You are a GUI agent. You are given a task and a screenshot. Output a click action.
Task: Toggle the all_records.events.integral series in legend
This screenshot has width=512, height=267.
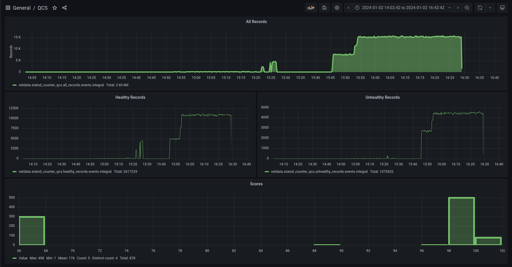pos(61,85)
